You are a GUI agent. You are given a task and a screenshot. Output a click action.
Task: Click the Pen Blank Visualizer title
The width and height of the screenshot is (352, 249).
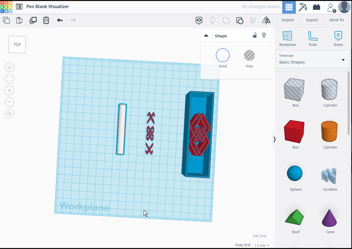pos(47,7)
